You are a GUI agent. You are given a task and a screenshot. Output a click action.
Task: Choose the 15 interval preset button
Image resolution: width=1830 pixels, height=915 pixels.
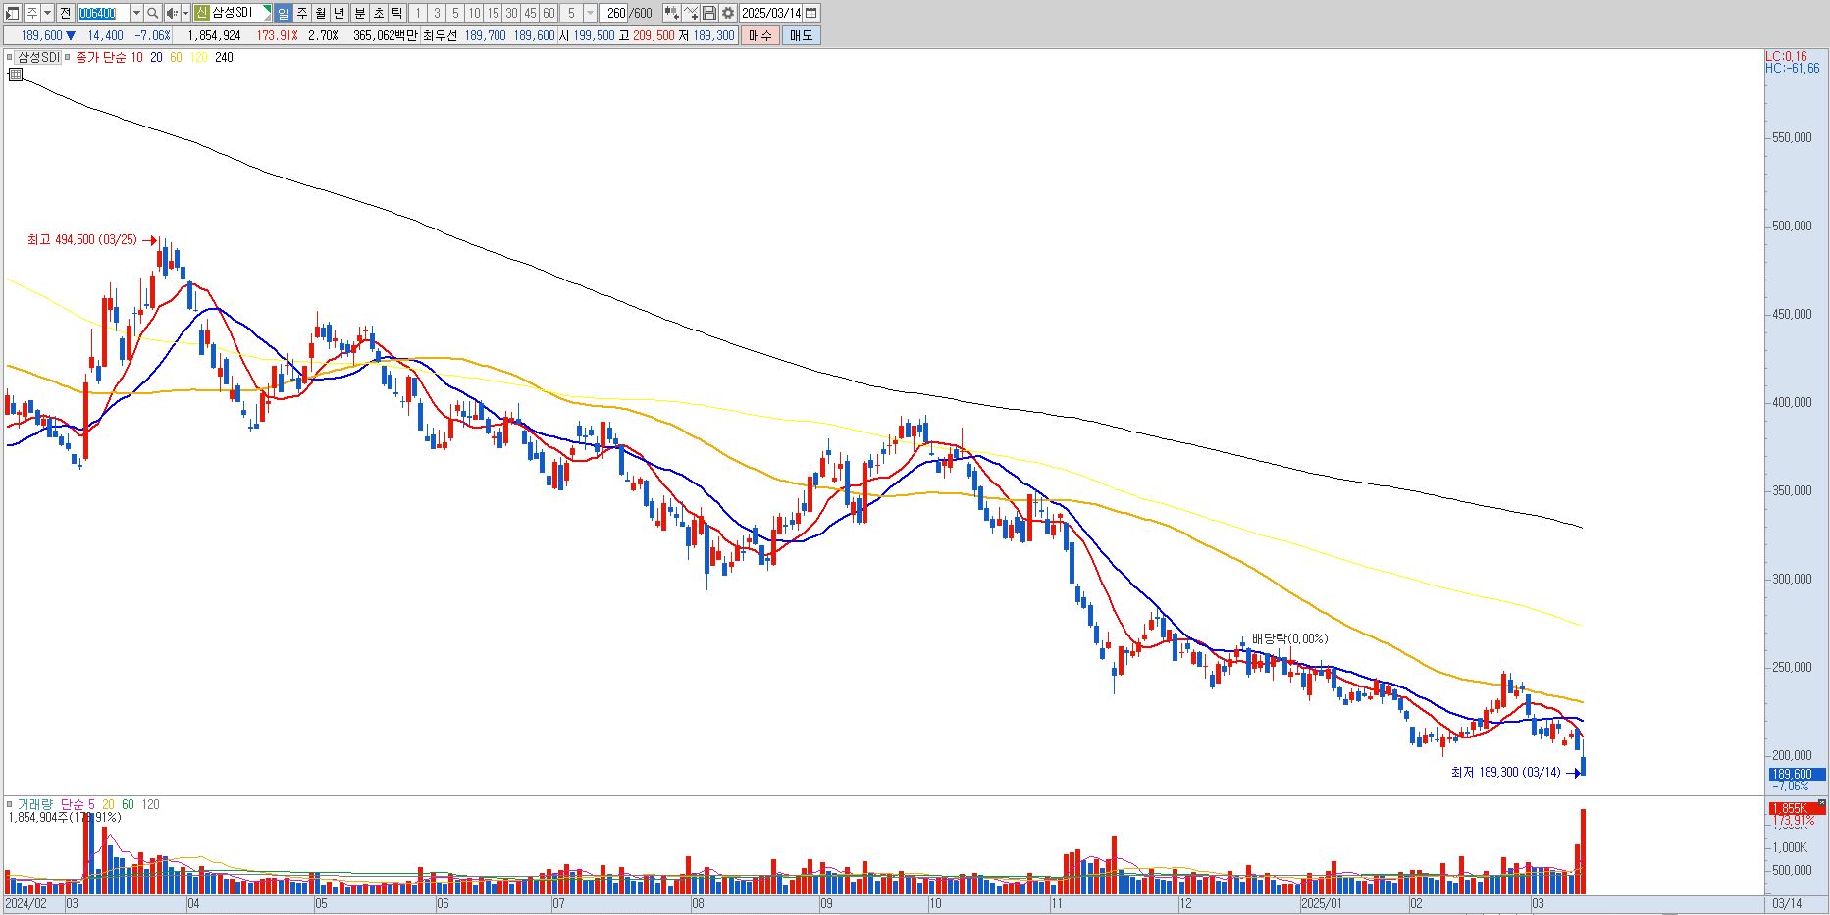(x=493, y=13)
